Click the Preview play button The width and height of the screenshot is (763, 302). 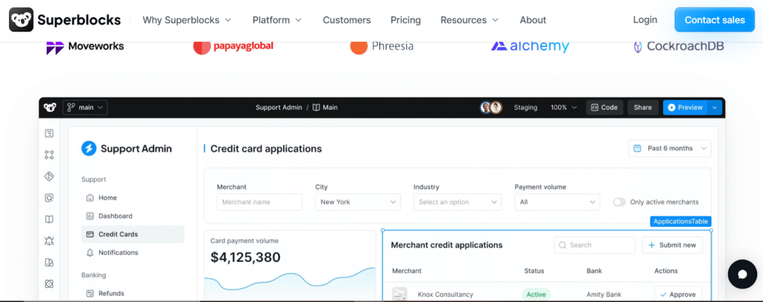click(x=686, y=107)
